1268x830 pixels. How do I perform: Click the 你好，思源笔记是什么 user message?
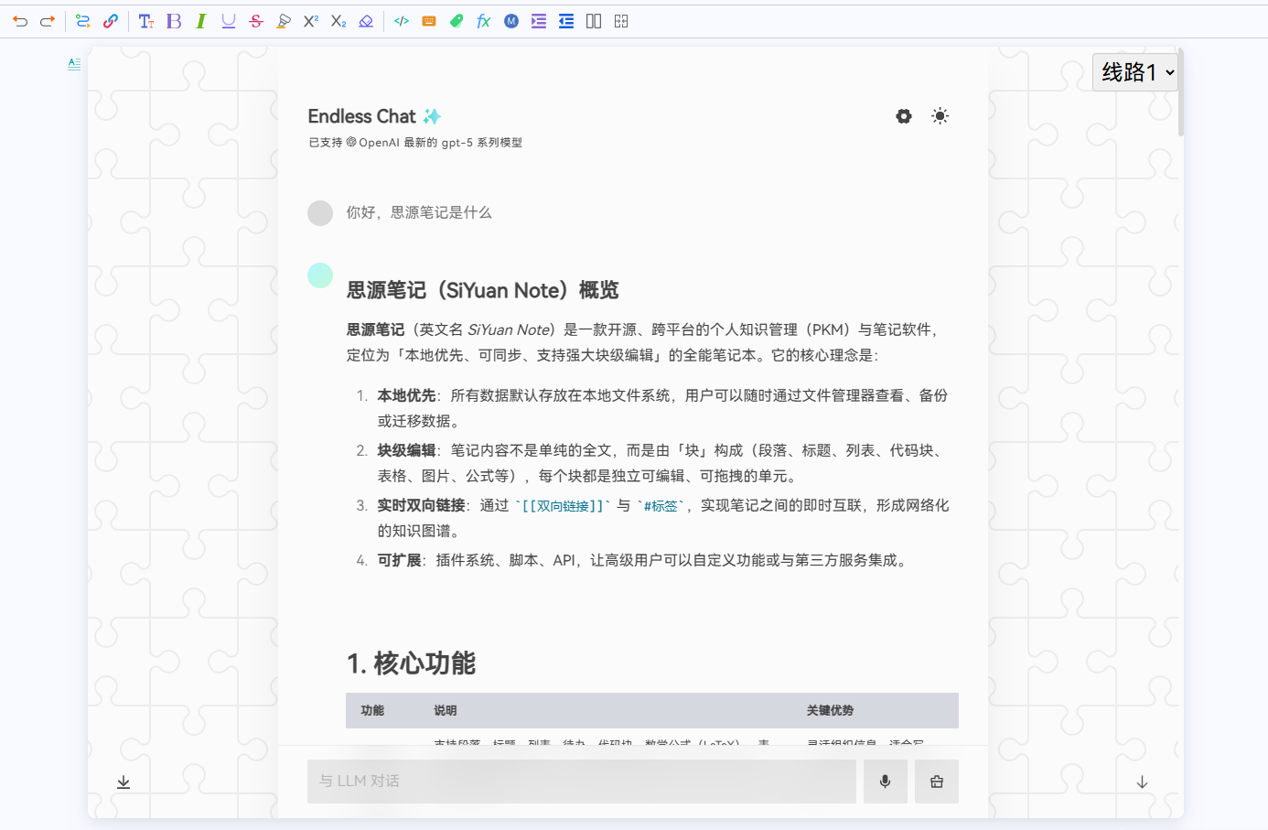[x=419, y=212]
